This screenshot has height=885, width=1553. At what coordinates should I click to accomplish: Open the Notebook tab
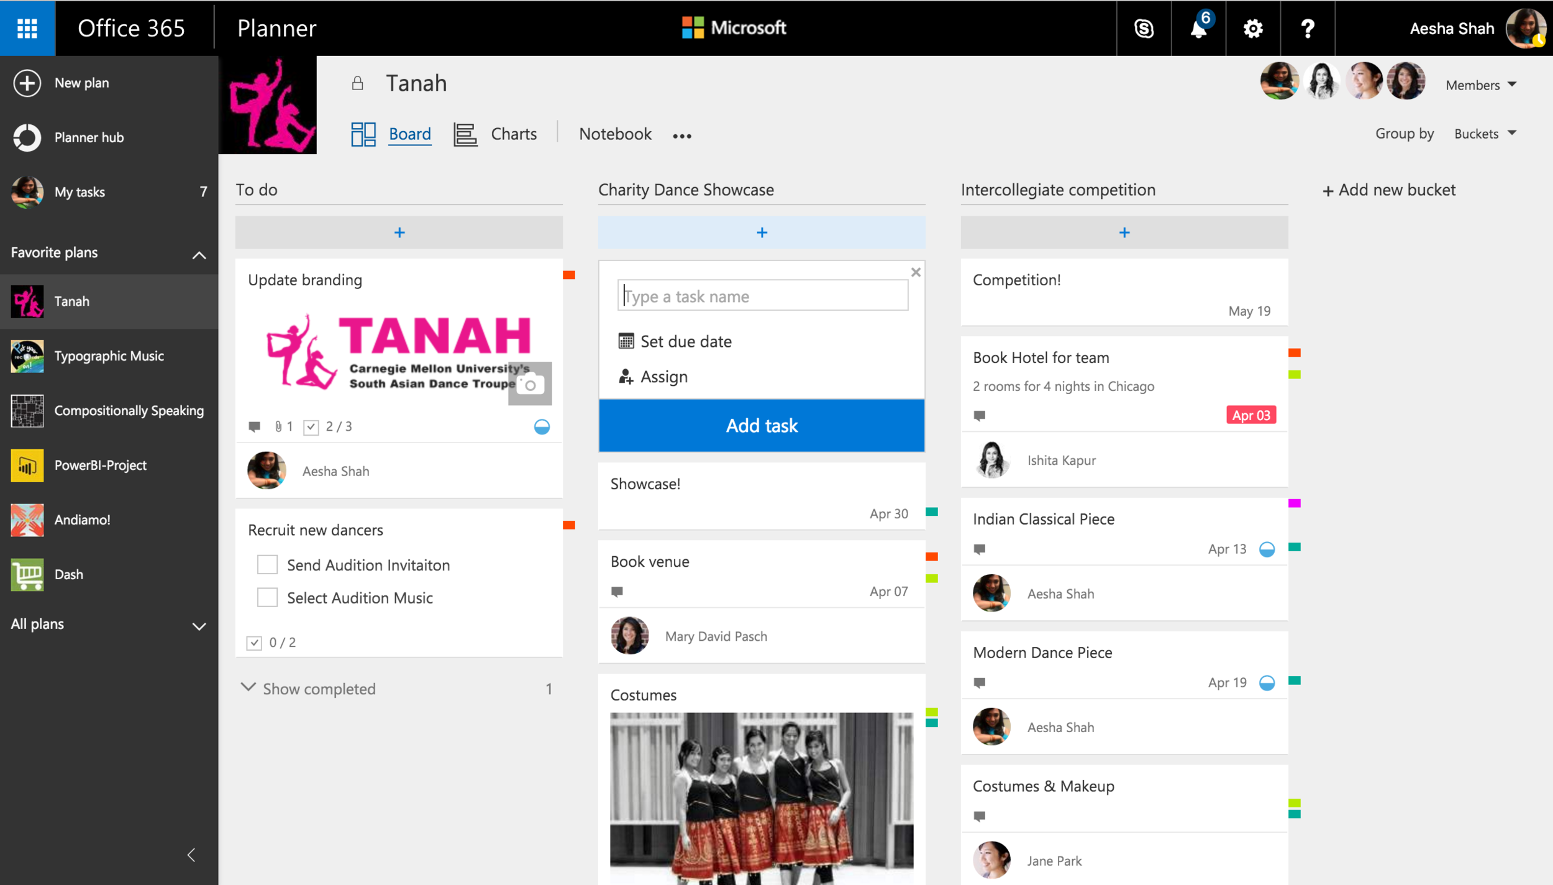tap(615, 134)
